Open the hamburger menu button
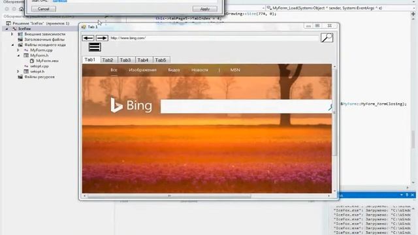Image resolution: width=418 pixels, height=235 pixels. click(95, 47)
